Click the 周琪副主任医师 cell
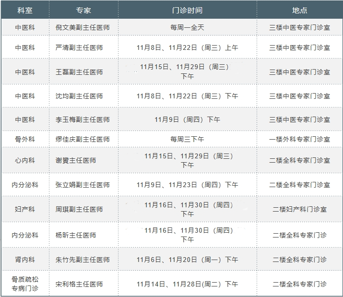Screen dimensions: 343x297 (79, 209)
